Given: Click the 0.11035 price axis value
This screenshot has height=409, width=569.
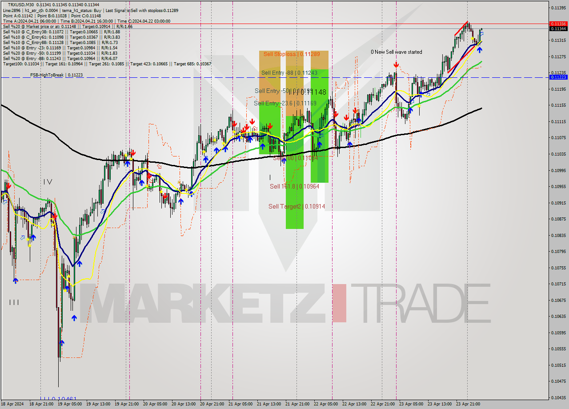Looking at the screenshot, I should [558, 154].
